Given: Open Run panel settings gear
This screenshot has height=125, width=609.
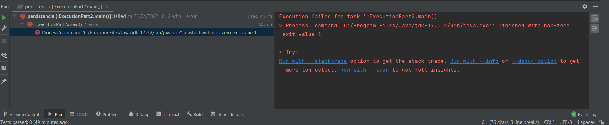Looking at the screenshot, I should pyautogui.click(x=585, y=6).
